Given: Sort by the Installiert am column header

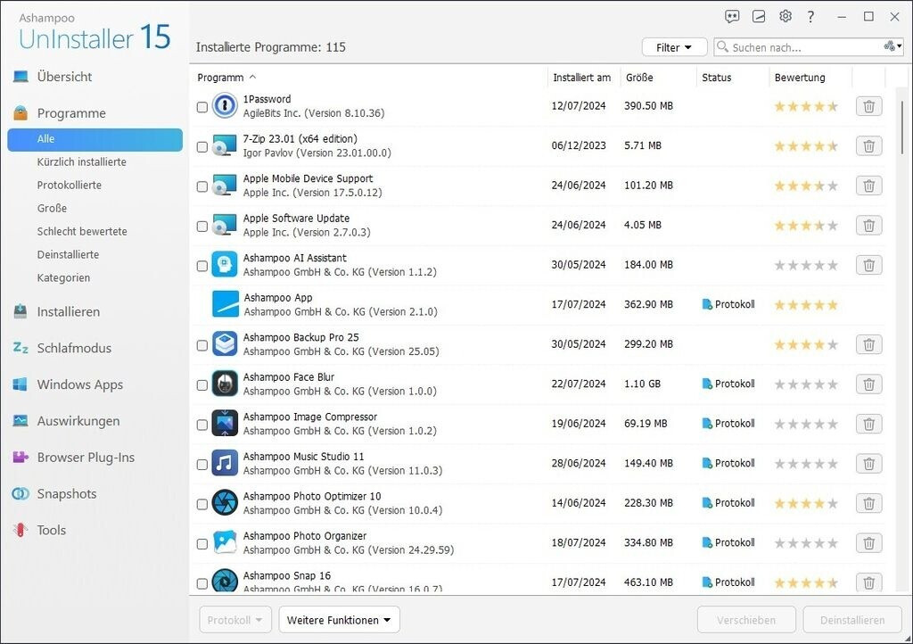Looking at the screenshot, I should point(581,78).
